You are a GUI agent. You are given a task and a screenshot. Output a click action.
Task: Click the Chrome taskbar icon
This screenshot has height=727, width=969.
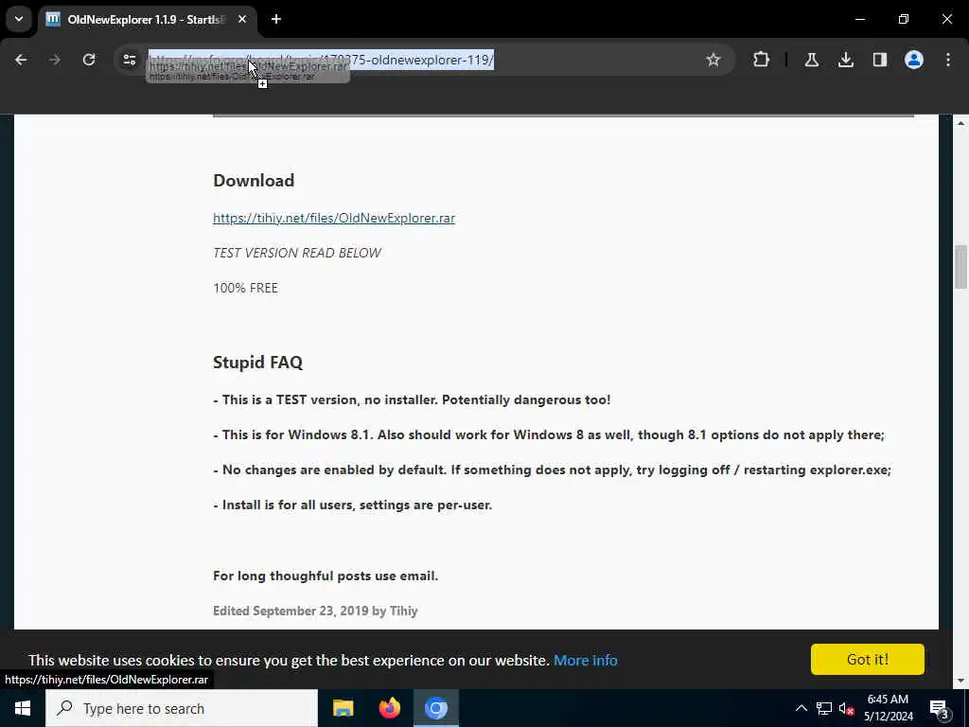coord(435,708)
